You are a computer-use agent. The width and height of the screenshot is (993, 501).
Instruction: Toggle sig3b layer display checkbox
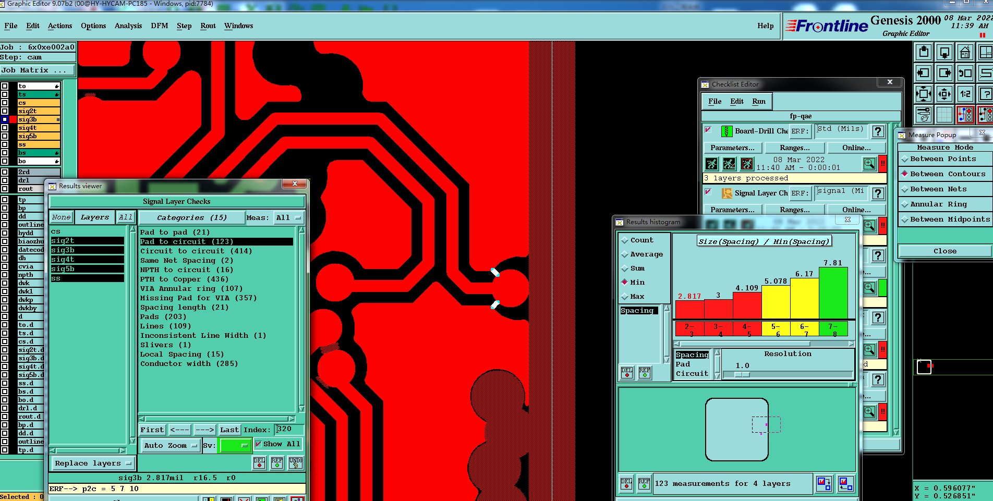(x=5, y=119)
